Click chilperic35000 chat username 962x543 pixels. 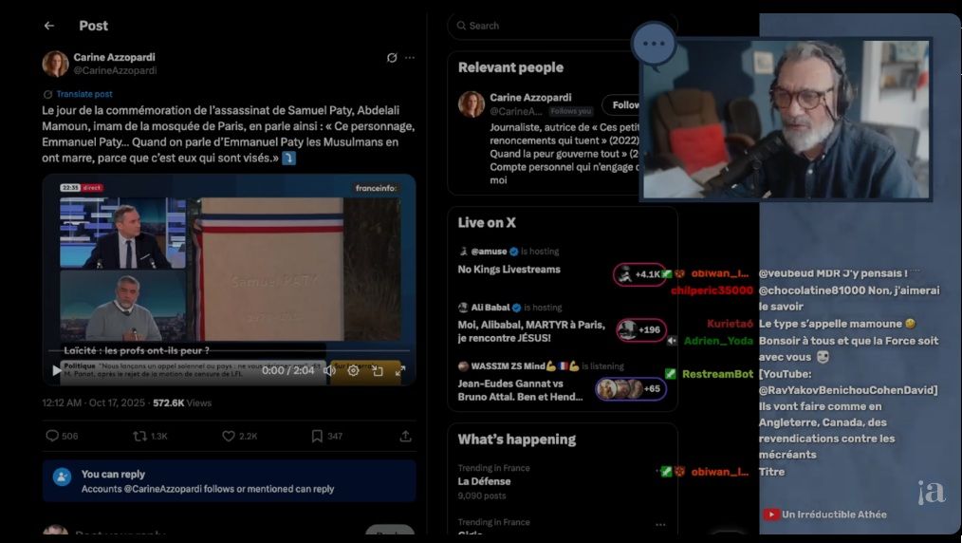[712, 290]
